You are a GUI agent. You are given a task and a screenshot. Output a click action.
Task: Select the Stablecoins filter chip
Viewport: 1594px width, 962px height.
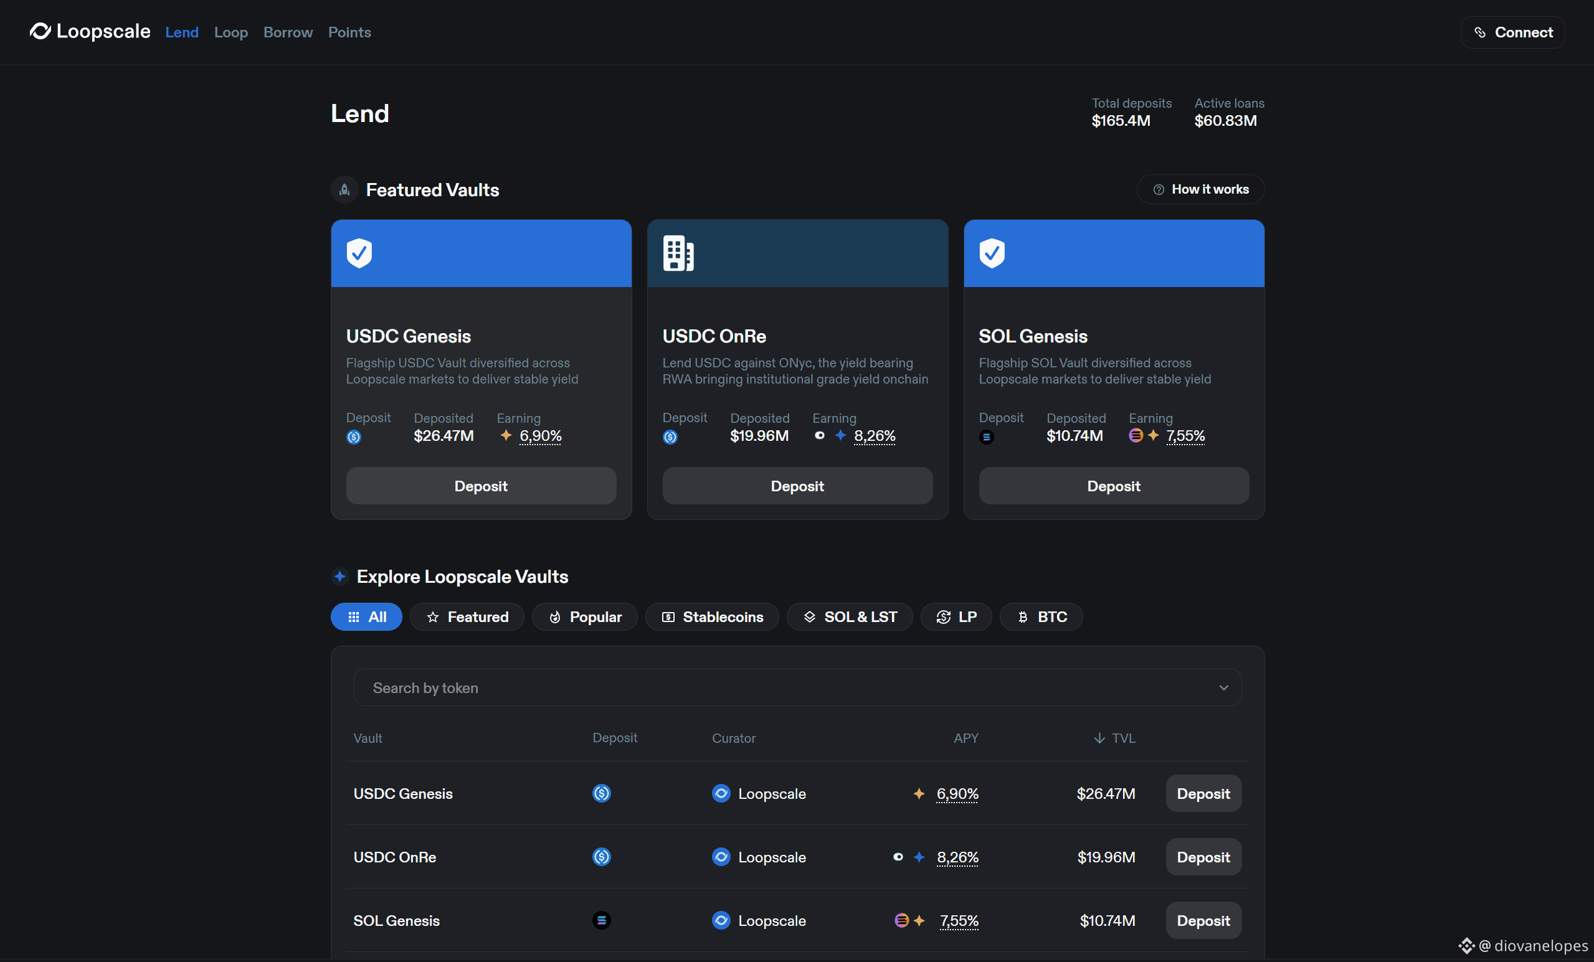coord(711,617)
